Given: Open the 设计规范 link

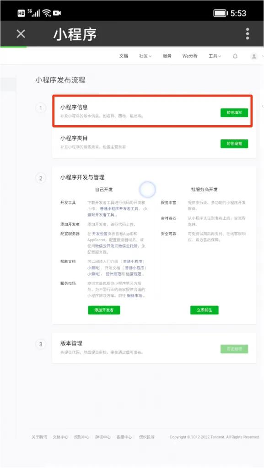Looking at the screenshot, I should [113, 274].
